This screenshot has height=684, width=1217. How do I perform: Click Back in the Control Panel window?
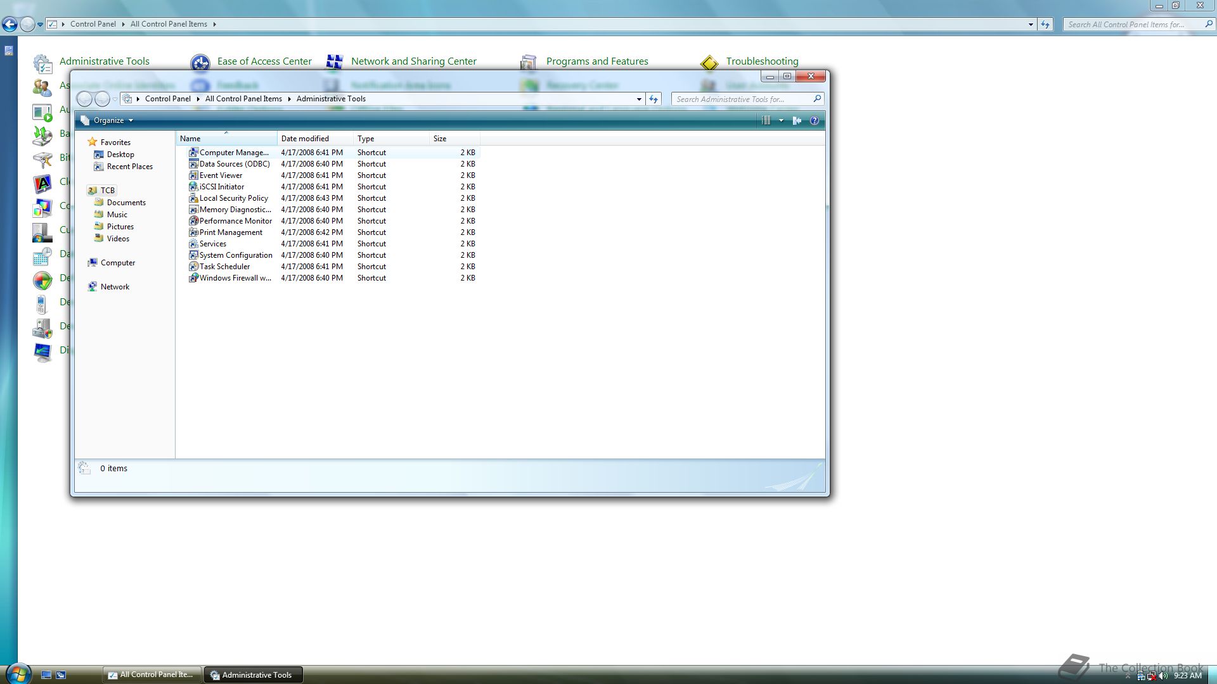10,25
